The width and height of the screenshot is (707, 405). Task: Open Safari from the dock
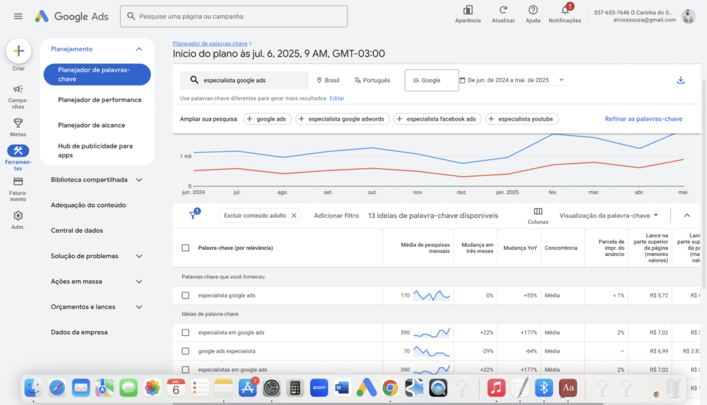click(57, 388)
